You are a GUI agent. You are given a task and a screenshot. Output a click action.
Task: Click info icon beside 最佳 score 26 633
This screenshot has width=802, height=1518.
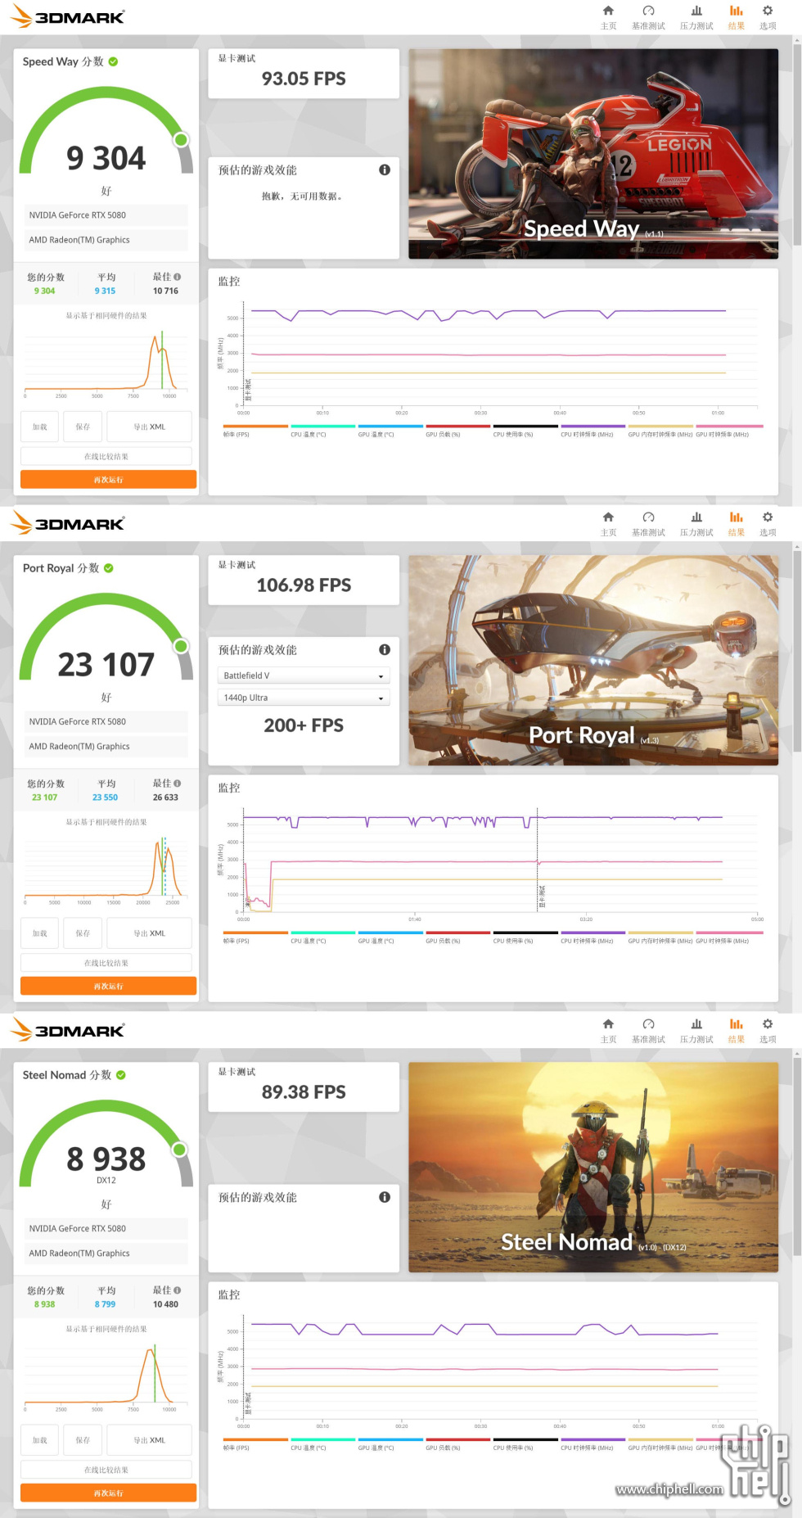coord(178,784)
